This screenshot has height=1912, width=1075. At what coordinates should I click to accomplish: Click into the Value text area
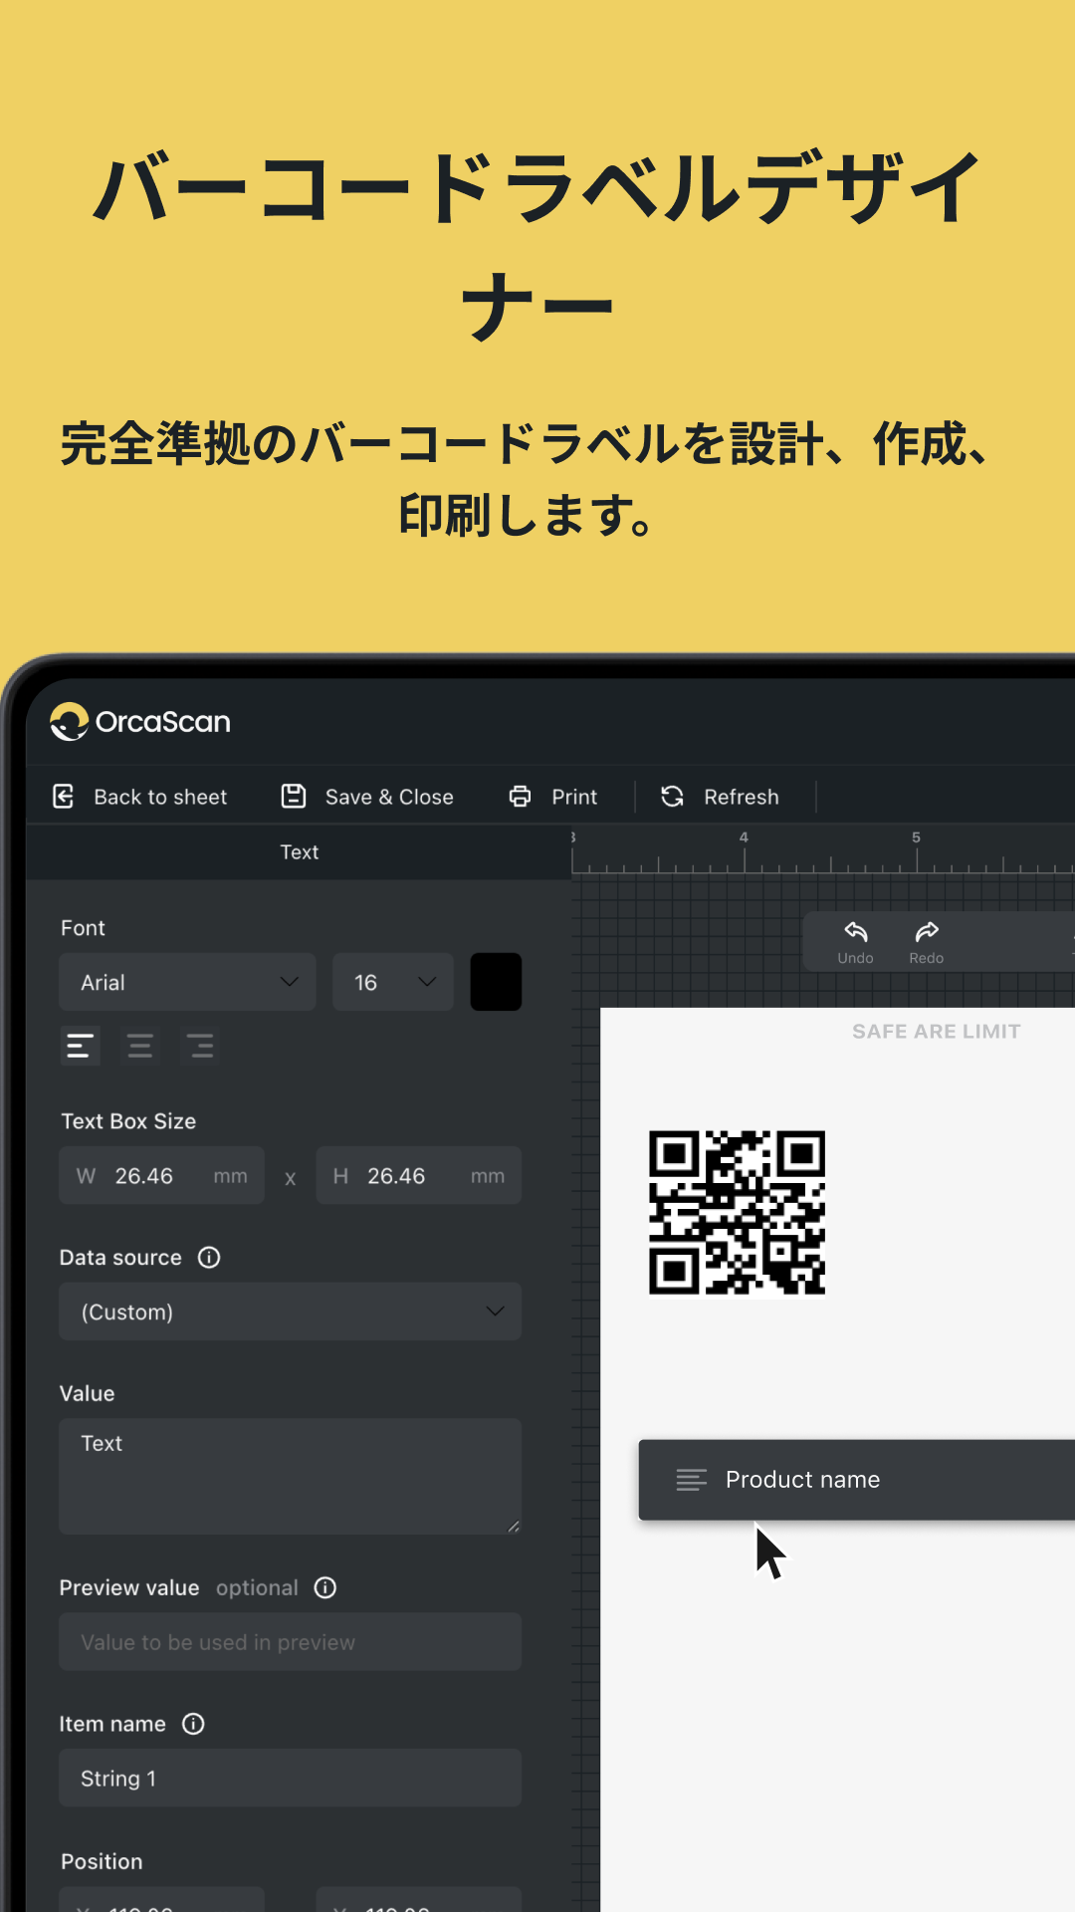point(291,1477)
